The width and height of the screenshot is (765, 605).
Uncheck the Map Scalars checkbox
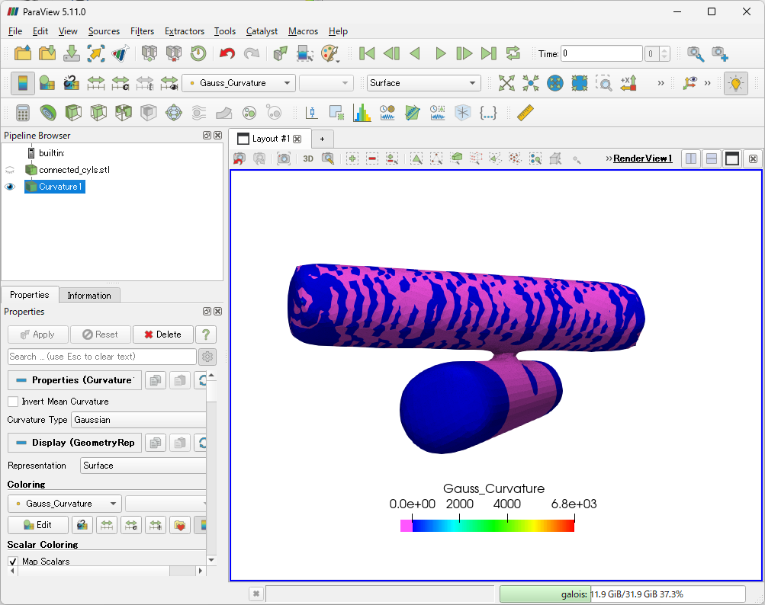(13, 562)
